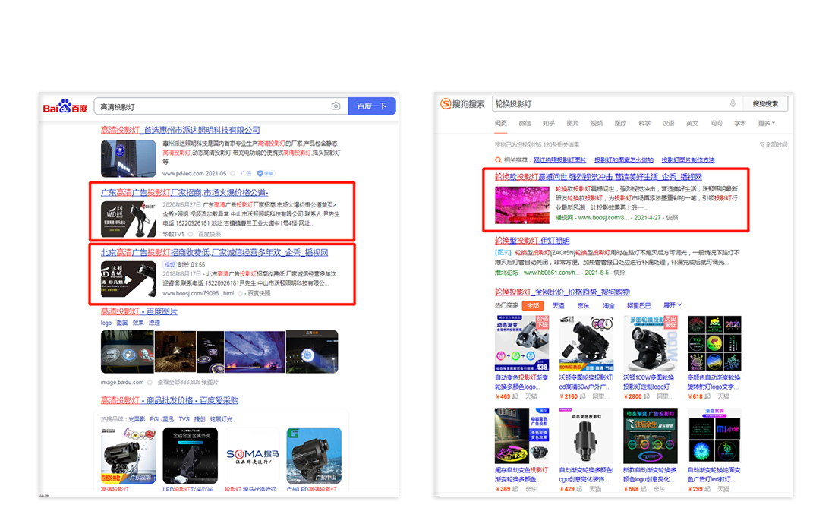
Task: Switch to the 医疗 tab in Sogou
Action: click(x=620, y=124)
